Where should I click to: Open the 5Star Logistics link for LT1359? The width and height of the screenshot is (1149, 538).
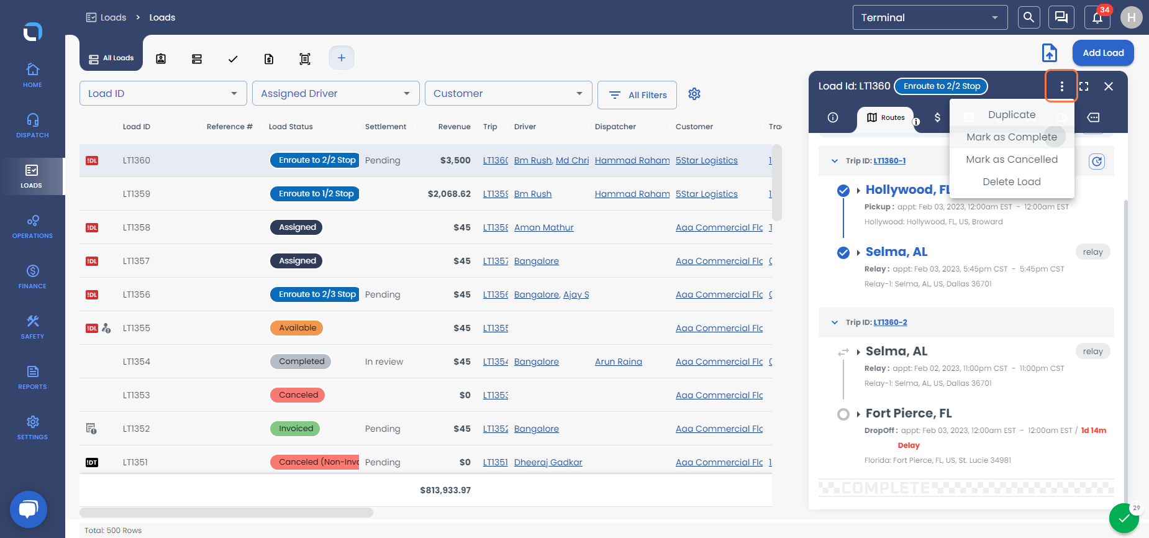pyautogui.click(x=707, y=194)
